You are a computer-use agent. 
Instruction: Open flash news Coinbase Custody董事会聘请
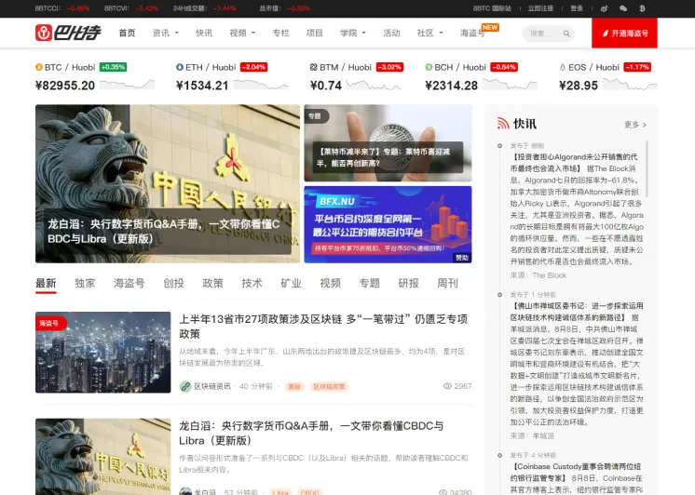click(x=577, y=478)
